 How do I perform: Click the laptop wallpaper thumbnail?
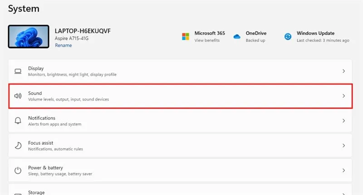(x=28, y=37)
